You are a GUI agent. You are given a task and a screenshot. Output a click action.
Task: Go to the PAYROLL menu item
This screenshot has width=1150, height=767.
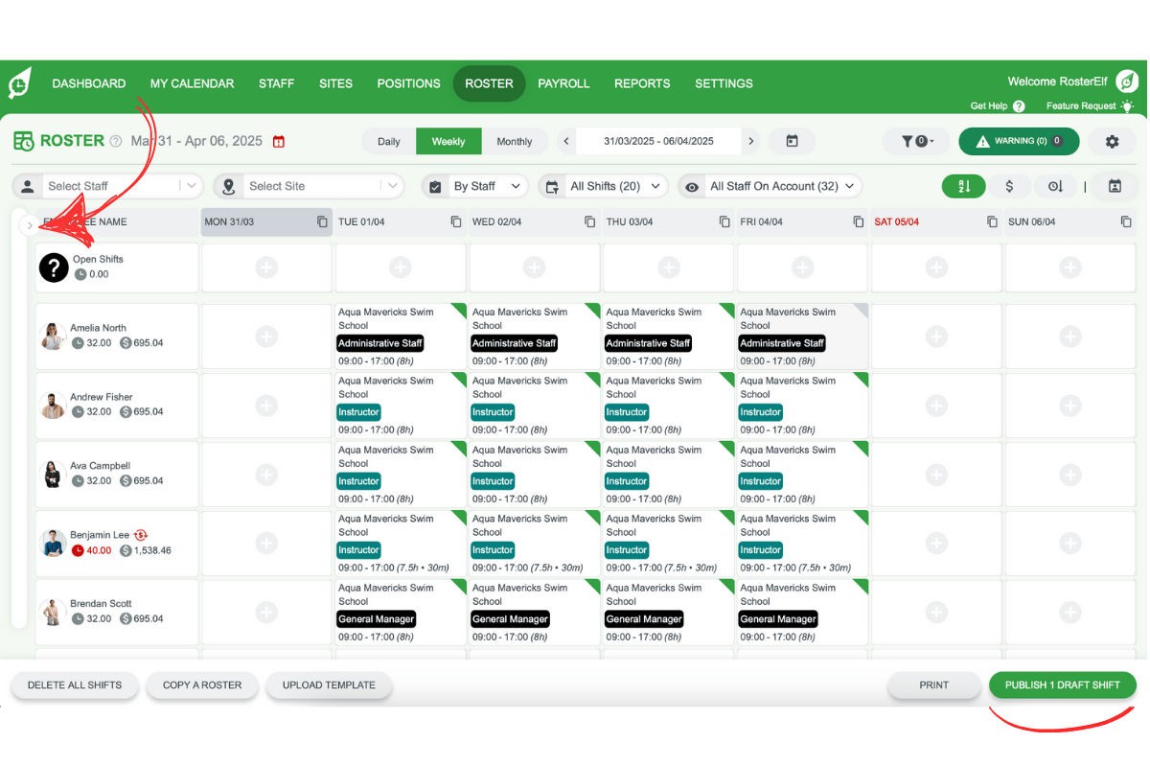click(x=564, y=83)
